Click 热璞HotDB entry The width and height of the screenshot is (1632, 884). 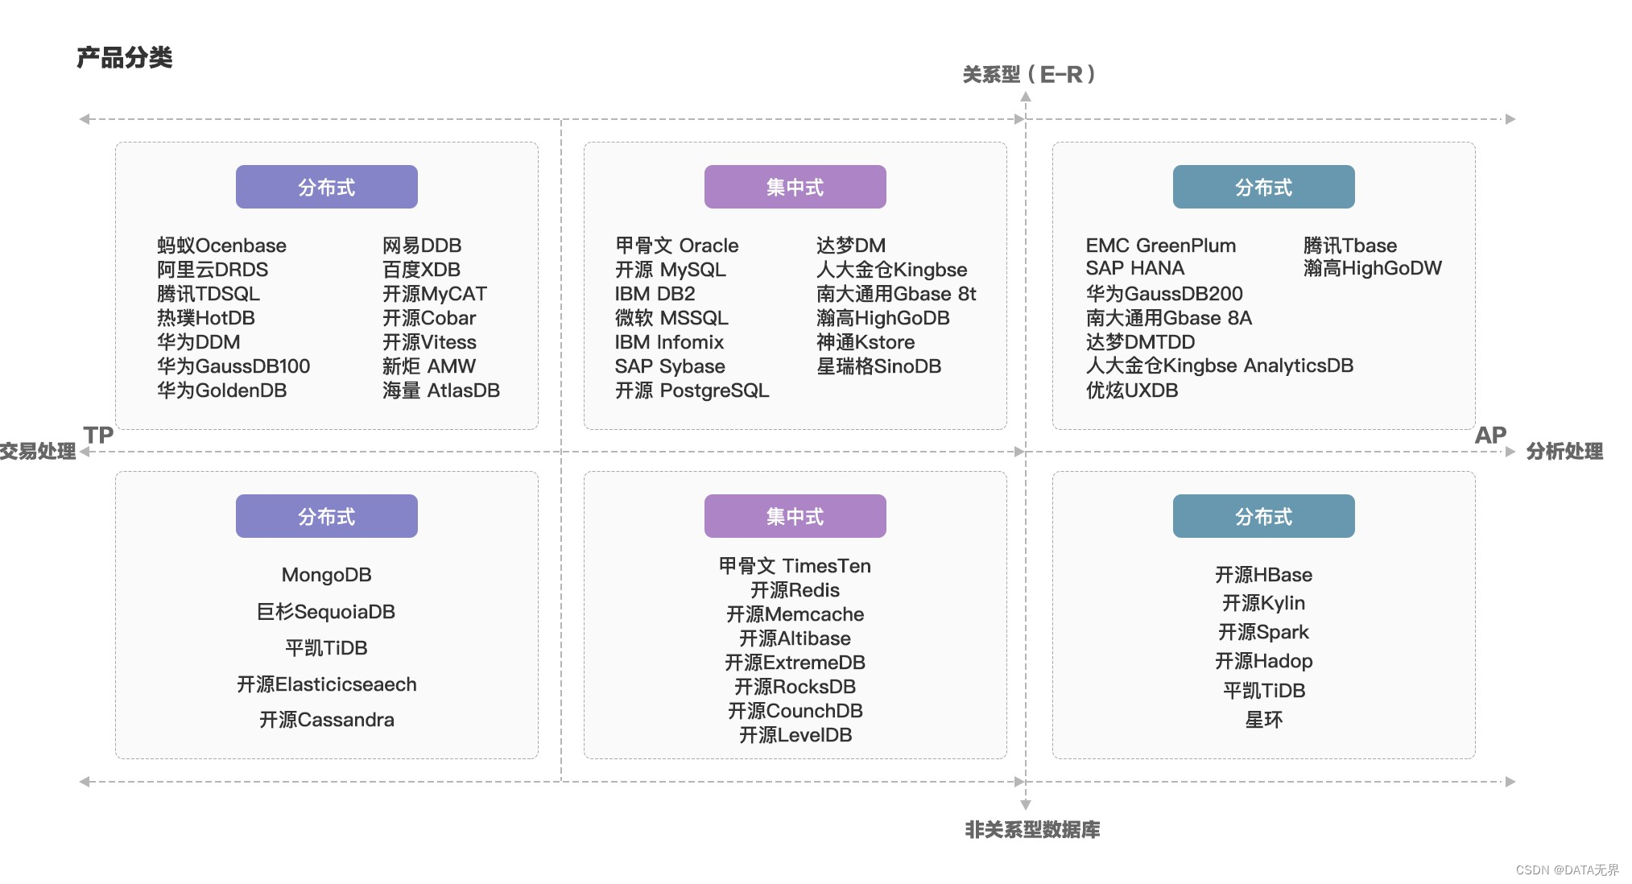click(x=206, y=318)
